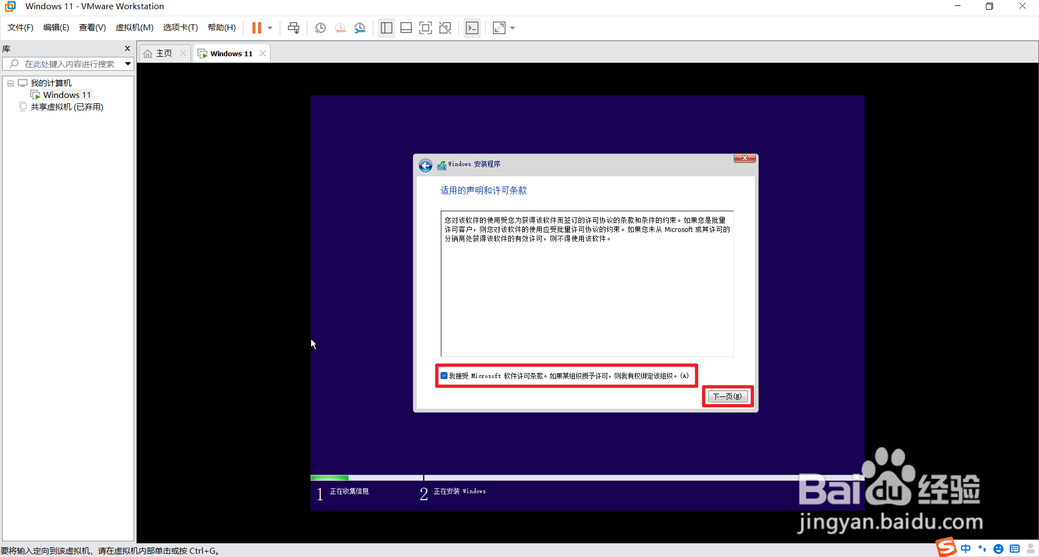Toggle the punctuation mode icon
Viewport: 1039px width, 557px height.
pyautogui.click(x=982, y=548)
